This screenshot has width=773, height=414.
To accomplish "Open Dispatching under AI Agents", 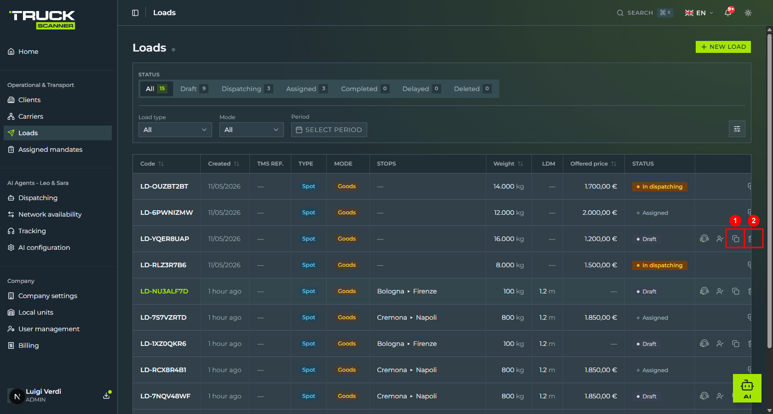I will point(58,198).
